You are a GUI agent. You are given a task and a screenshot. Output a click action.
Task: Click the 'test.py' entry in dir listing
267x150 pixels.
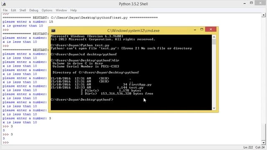pyautogui.click(x=136, y=87)
